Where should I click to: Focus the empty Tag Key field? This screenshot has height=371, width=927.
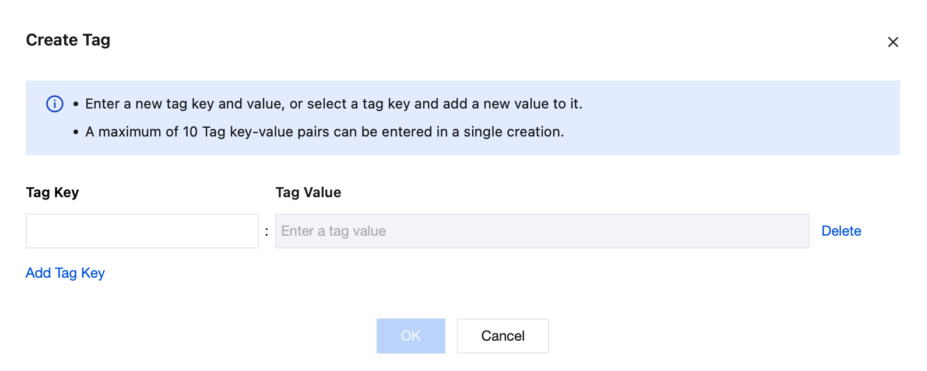coord(142,231)
